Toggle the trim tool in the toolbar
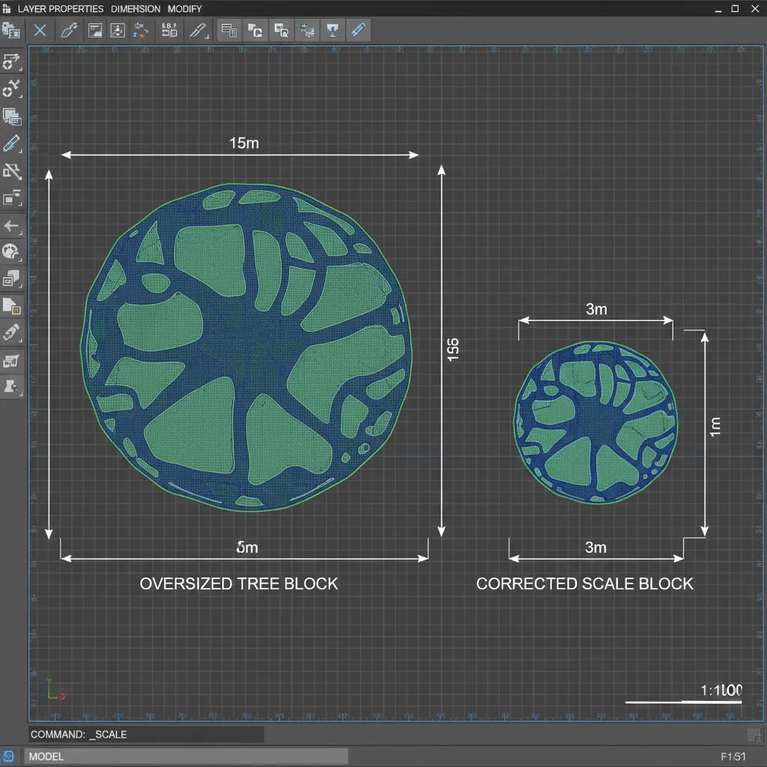 [199, 30]
